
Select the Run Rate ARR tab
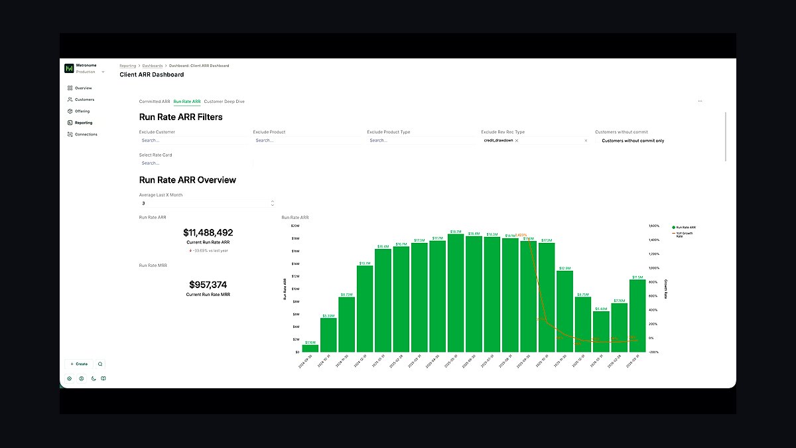tap(187, 102)
